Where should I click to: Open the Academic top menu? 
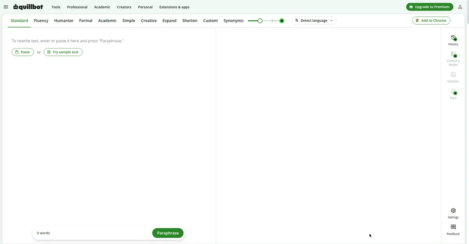click(102, 7)
